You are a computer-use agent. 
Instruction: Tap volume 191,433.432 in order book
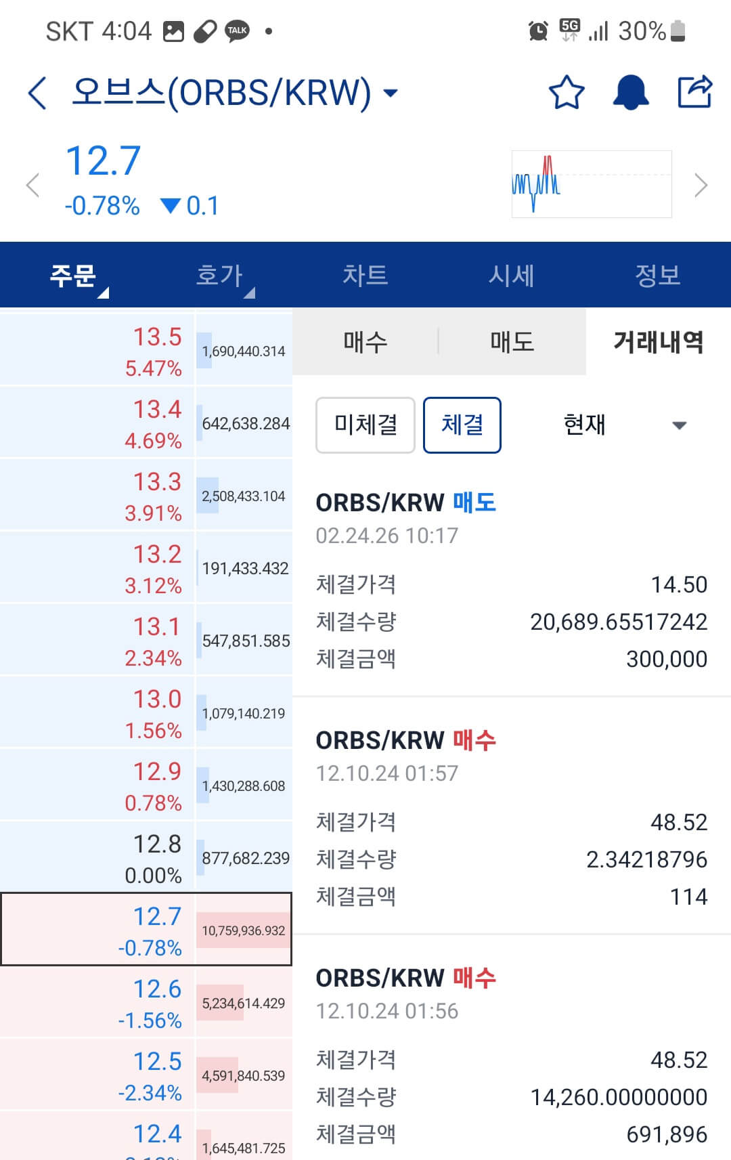(245, 569)
